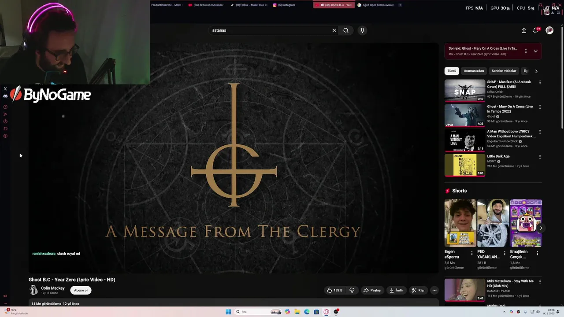Clear the search text with X
The height and width of the screenshot is (317, 564).
(x=334, y=30)
